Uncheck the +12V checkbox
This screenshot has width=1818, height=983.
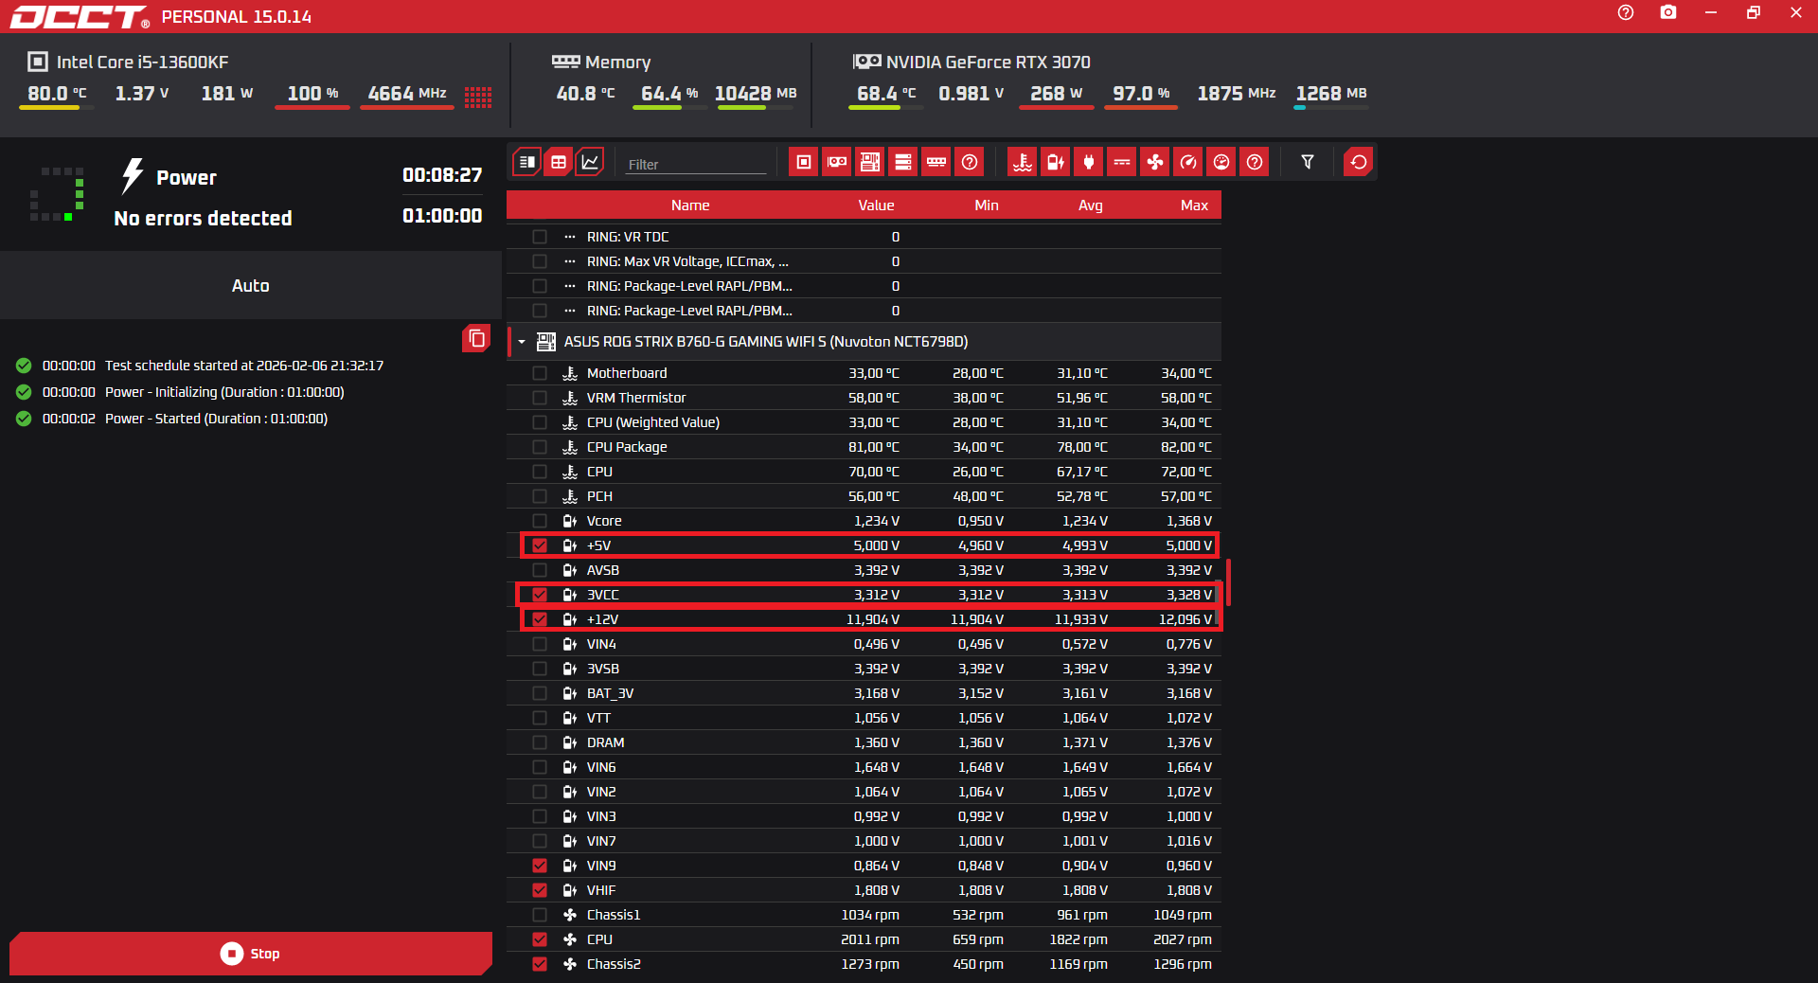click(540, 619)
